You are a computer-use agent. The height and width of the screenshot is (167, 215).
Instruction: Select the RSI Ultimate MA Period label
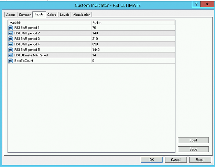31,55
